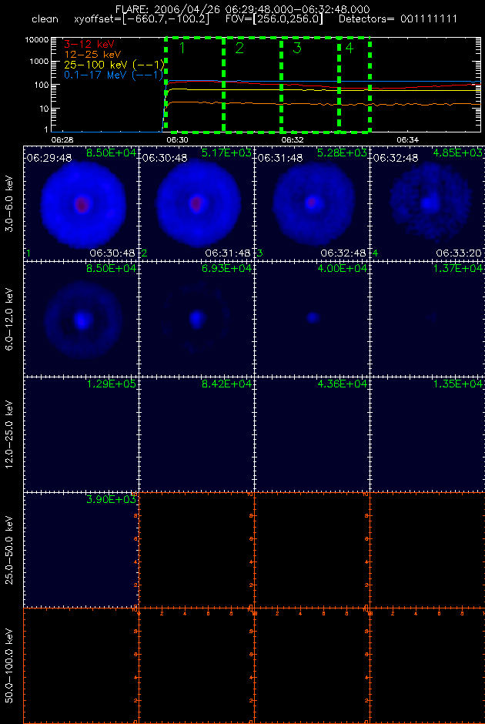Viewport: 485px width, 724px height.
Task: Click the 12.0-25.0 keV row label
Action: pos(10,434)
